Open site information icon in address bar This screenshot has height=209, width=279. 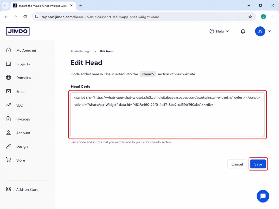tap(36, 17)
